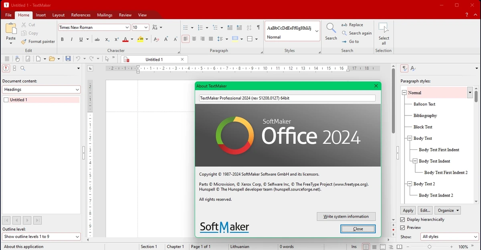Click the Help question mark icon
The width and height of the screenshot is (481, 250).
coord(467,15)
